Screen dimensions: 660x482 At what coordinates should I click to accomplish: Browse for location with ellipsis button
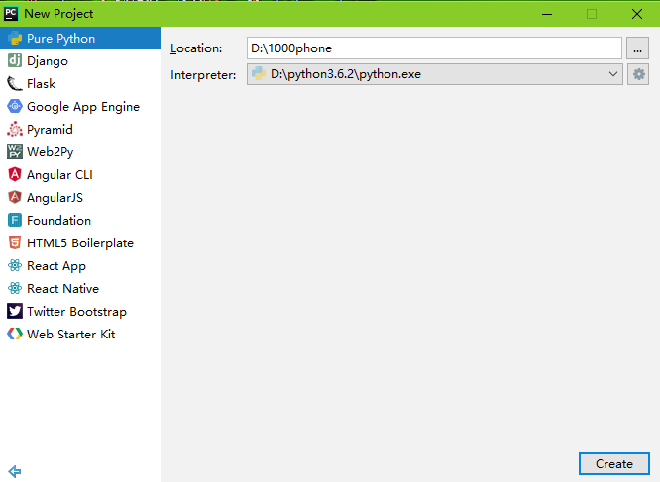637,48
